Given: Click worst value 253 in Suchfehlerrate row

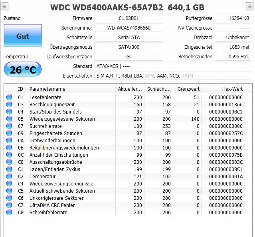Looking at the screenshot, I should click(166, 126).
